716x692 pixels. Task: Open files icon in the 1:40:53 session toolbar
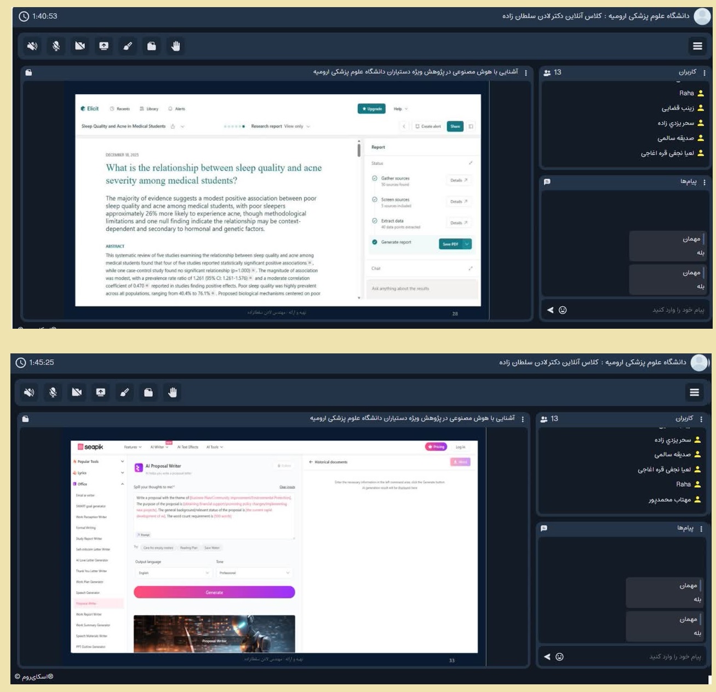(x=152, y=46)
